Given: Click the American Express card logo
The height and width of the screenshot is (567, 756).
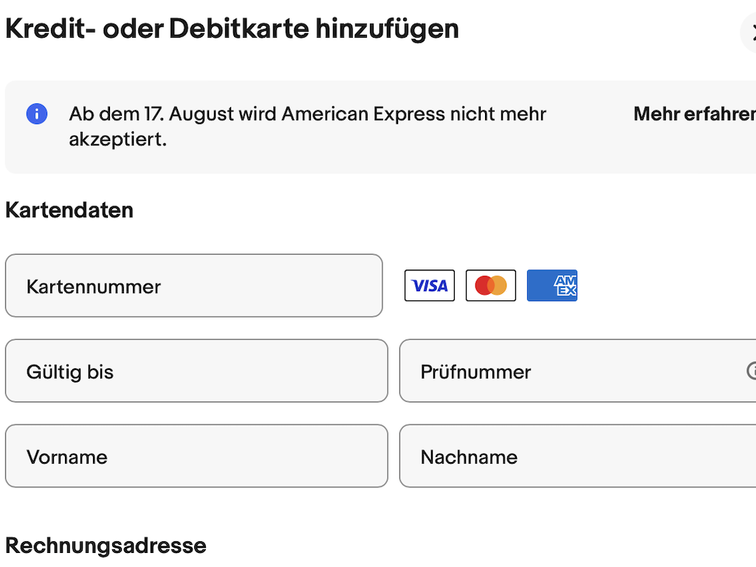Looking at the screenshot, I should tap(552, 286).
